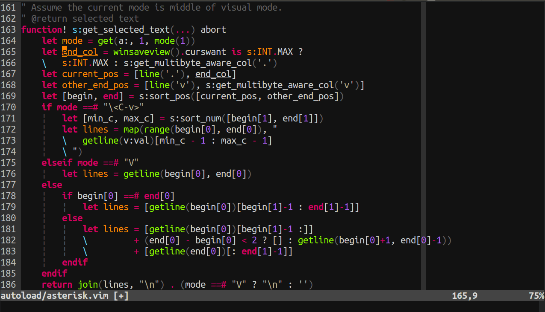Click the return keyword on line 186
The height and width of the screenshot is (312, 545).
(x=57, y=284)
